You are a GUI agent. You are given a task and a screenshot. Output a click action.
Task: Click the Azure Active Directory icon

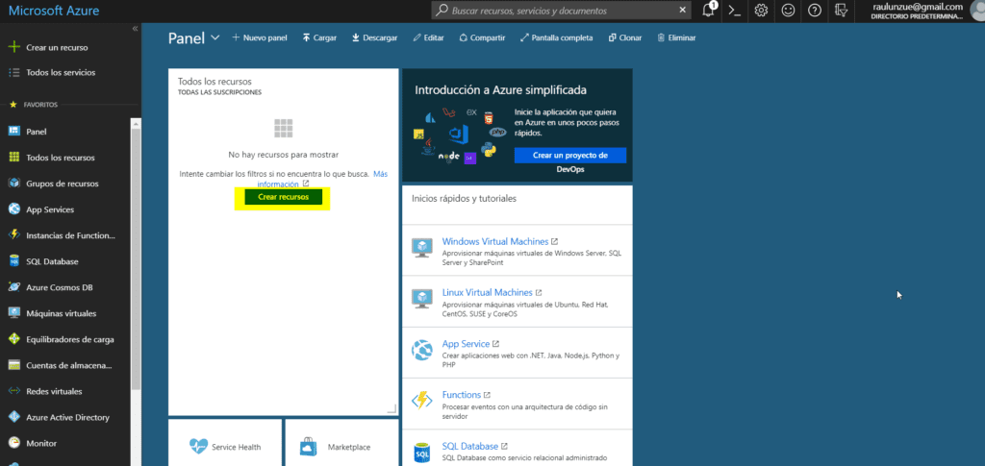13,417
